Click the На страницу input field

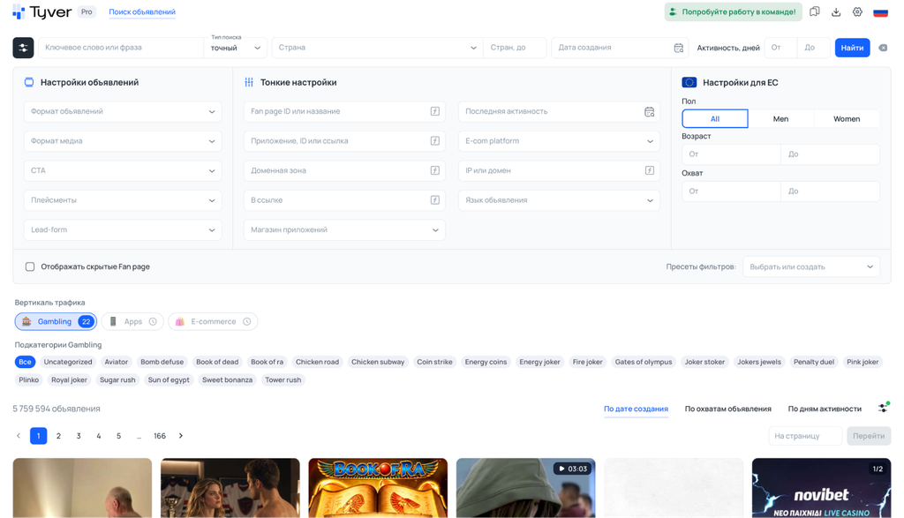tap(805, 436)
